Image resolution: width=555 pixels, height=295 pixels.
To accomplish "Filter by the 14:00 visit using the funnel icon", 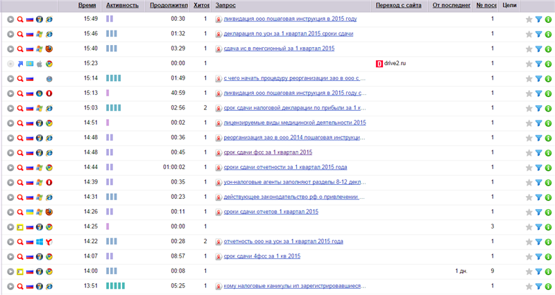I will click(x=539, y=271).
